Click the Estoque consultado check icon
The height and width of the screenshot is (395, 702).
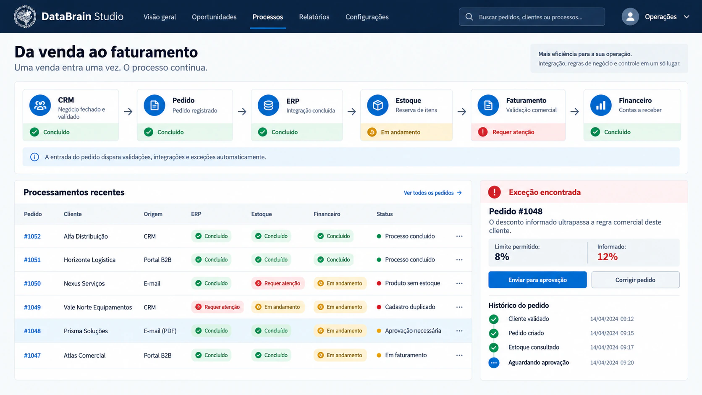coord(494,348)
